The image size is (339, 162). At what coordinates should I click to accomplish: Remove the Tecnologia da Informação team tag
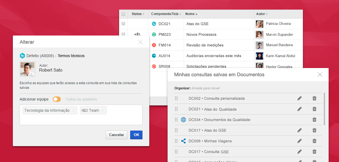pyautogui.click(x=73, y=111)
